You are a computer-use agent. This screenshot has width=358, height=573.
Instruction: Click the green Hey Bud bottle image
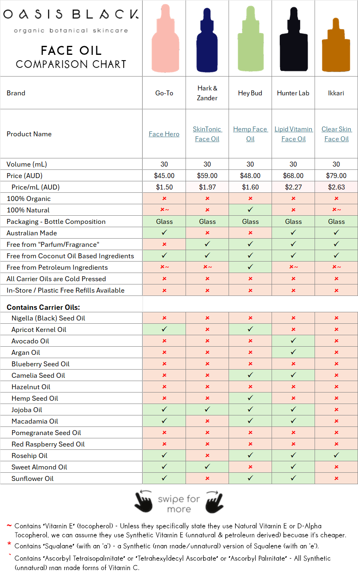click(x=250, y=38)
